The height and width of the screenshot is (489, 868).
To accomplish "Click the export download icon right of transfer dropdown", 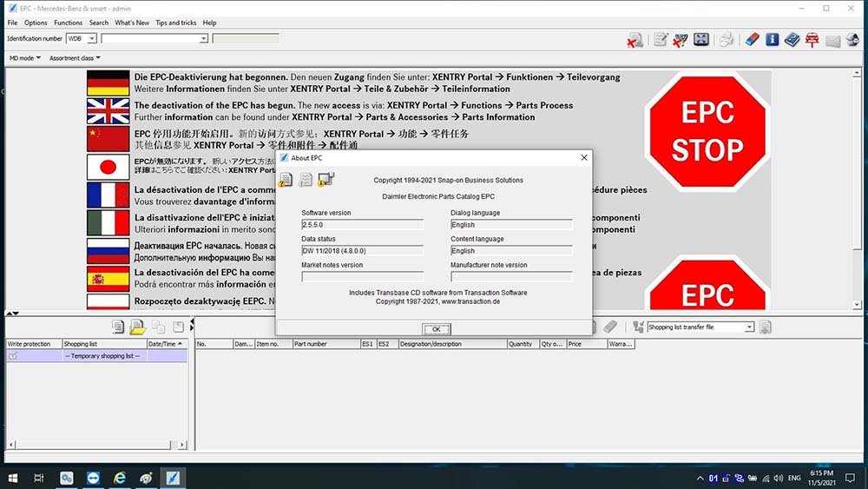I will [765, 327].
